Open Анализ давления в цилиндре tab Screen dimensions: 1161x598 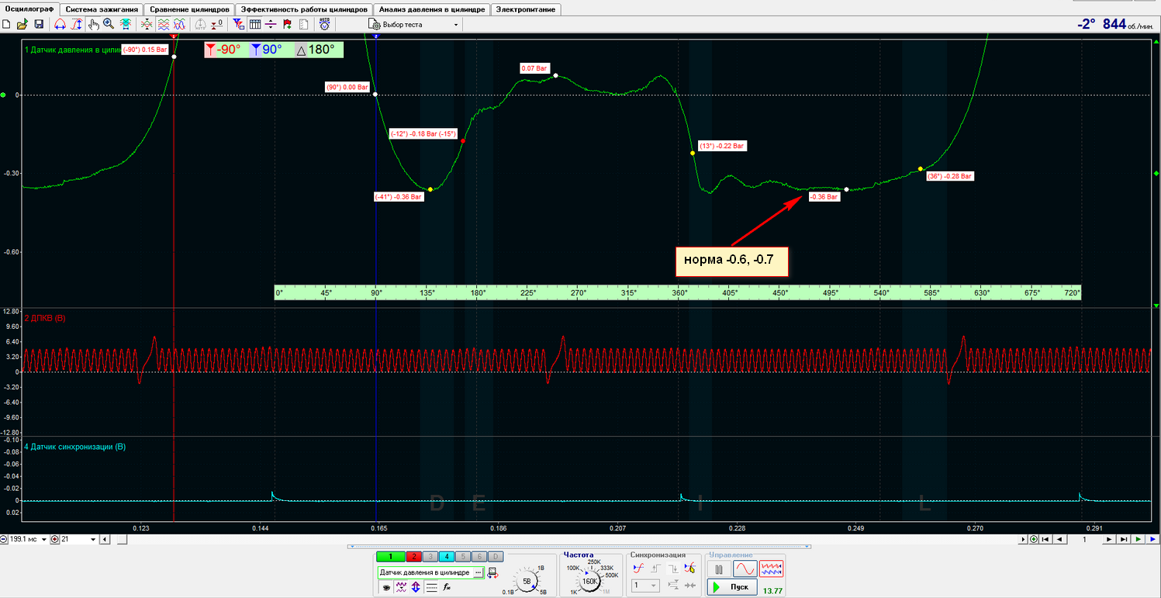432,9
